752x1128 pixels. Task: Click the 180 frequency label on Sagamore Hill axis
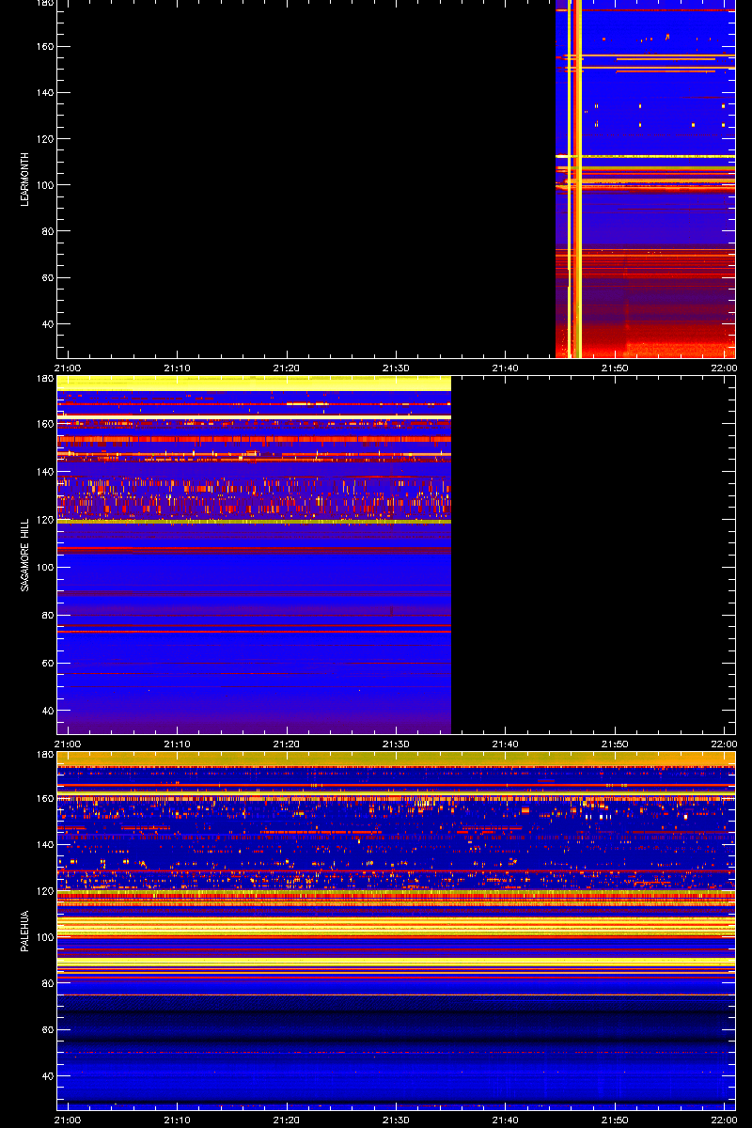(43, 380)
